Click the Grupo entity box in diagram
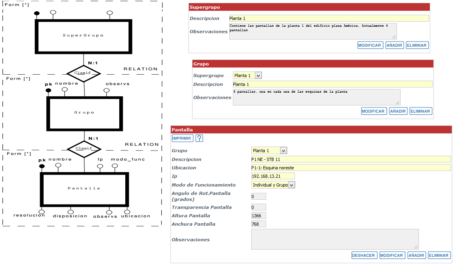This screenshot has height=266, width=453. coord(85,114)
